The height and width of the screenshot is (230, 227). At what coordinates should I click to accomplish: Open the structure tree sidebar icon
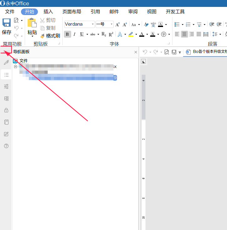click(x=6, y=99)
